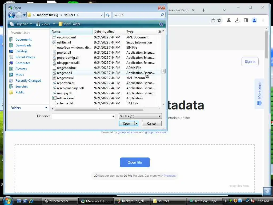This screenshot has height=205, width=273.
Task: Click the vertical scrollbar thumb in file list
Action: point(163,71)
